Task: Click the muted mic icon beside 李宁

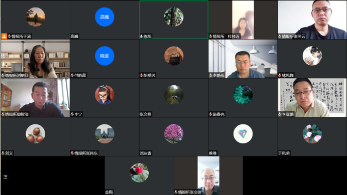Action: [72, 114]
